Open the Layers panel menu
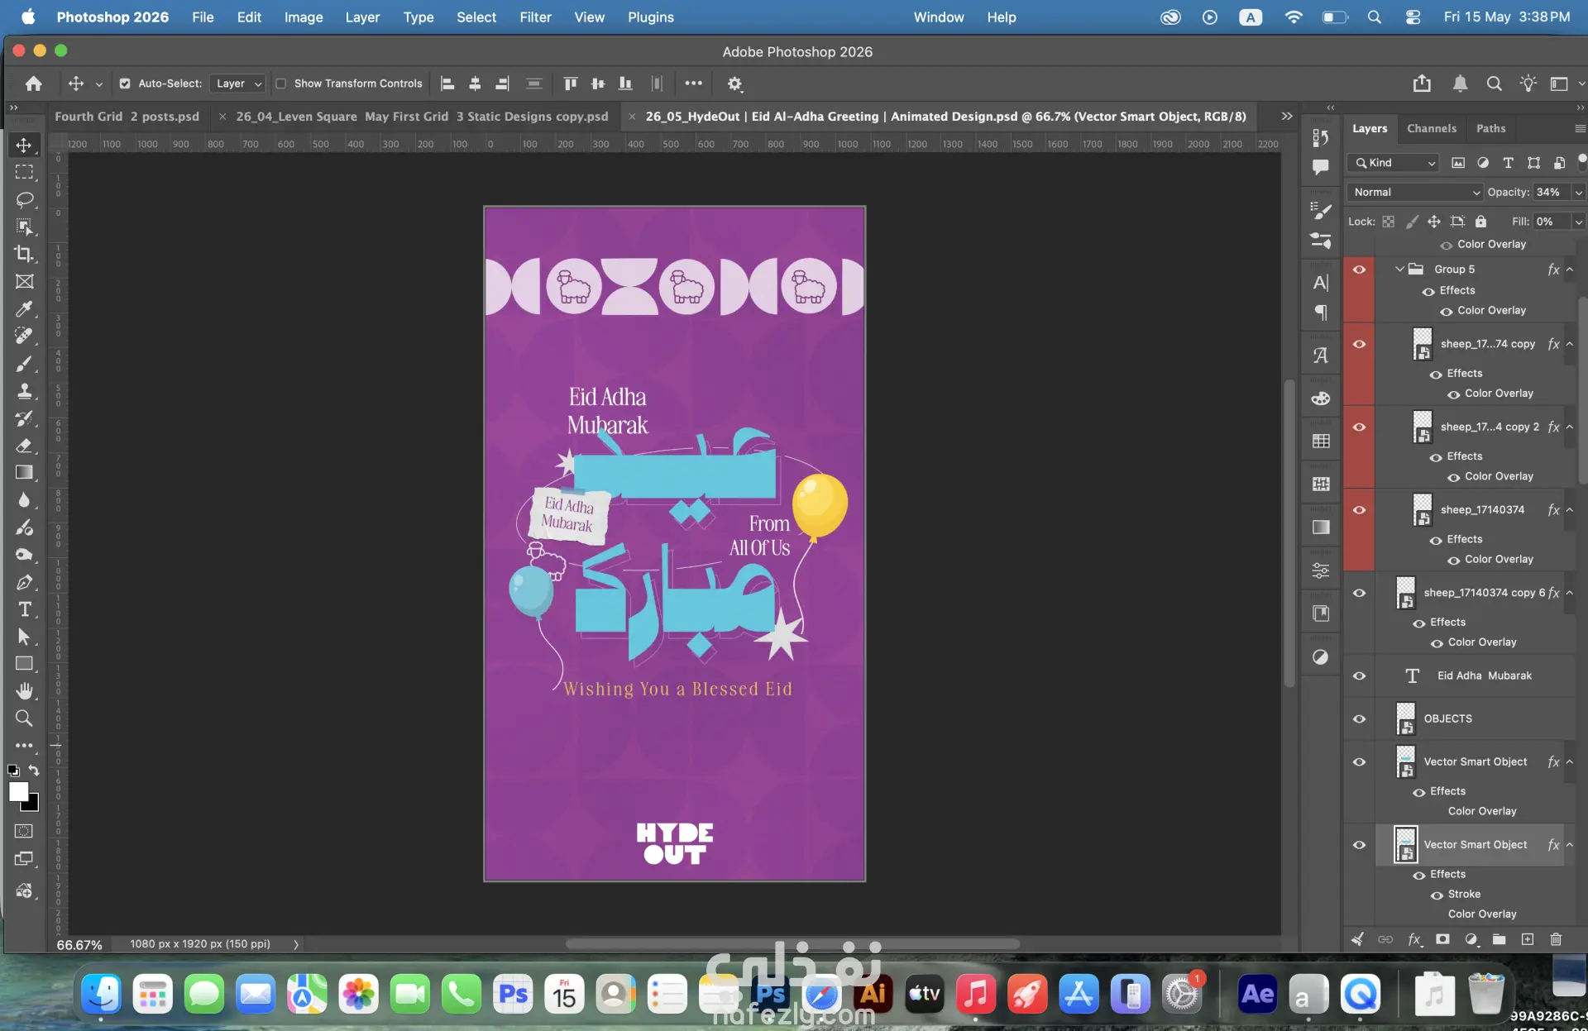Screen dimensions: 1588x1031 1580,128
